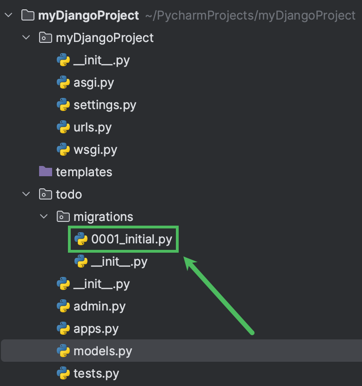
Task: Collapse the myDjangoProject root node
Action: 8,15
